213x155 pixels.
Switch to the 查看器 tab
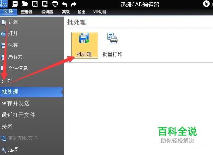[x=27, y=12]
